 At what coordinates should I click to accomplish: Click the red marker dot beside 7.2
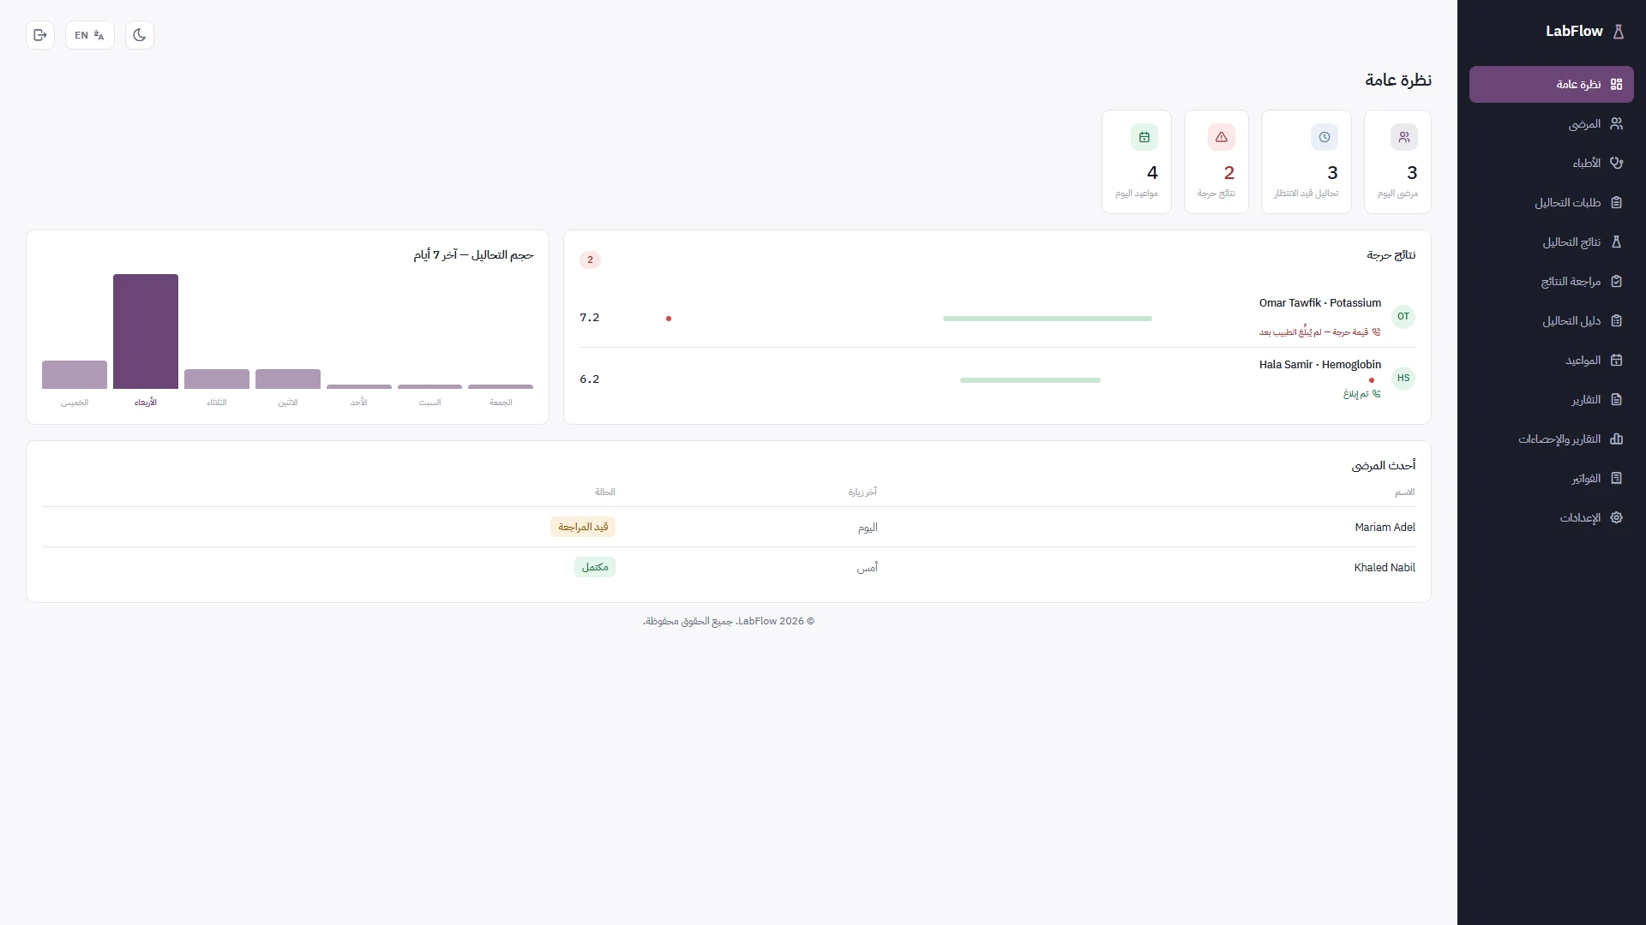coord(669,319)
